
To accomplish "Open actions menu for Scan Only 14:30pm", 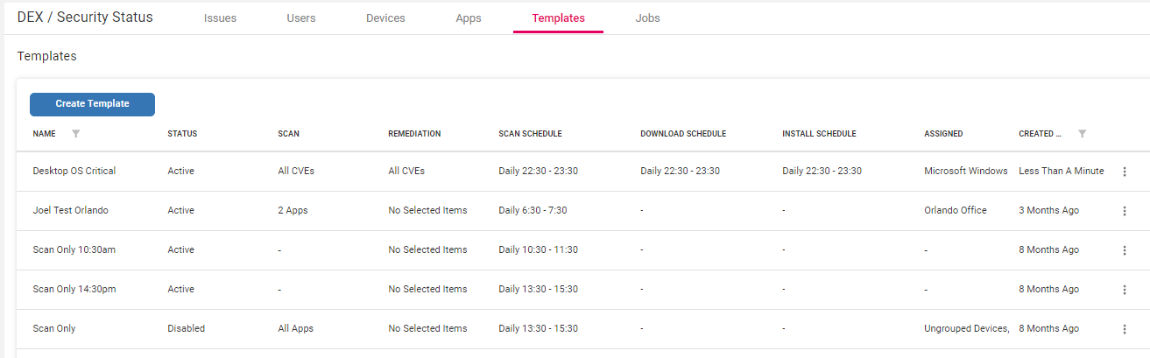I will tap(1125, 290).
